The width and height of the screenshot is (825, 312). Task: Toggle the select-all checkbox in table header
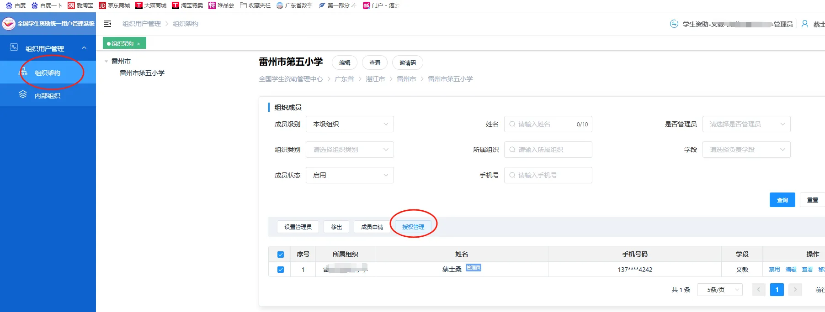point(281,255)
